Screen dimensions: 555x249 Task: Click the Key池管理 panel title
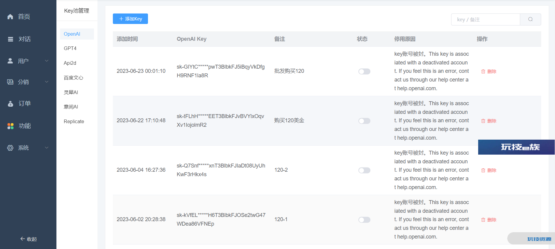(77, 11)
